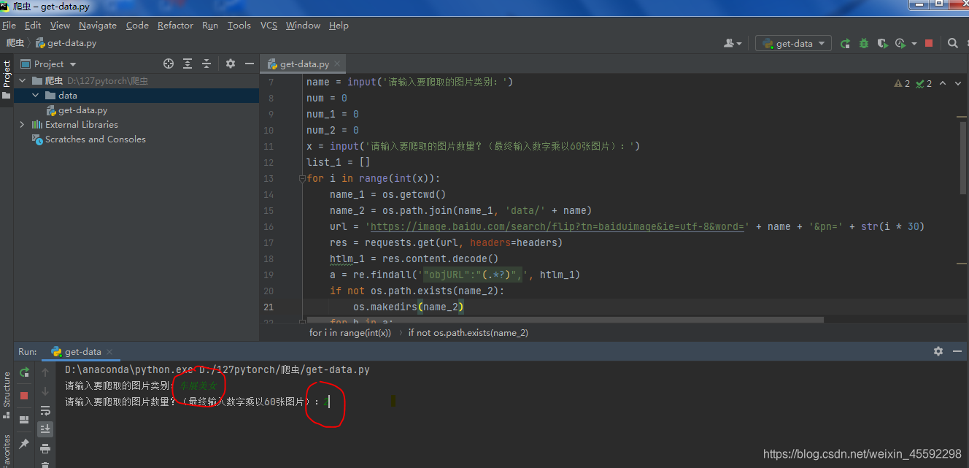This screenshot has width=969, height=468.
Task: Click green typo check indicator
Action: tap(924, 84)
